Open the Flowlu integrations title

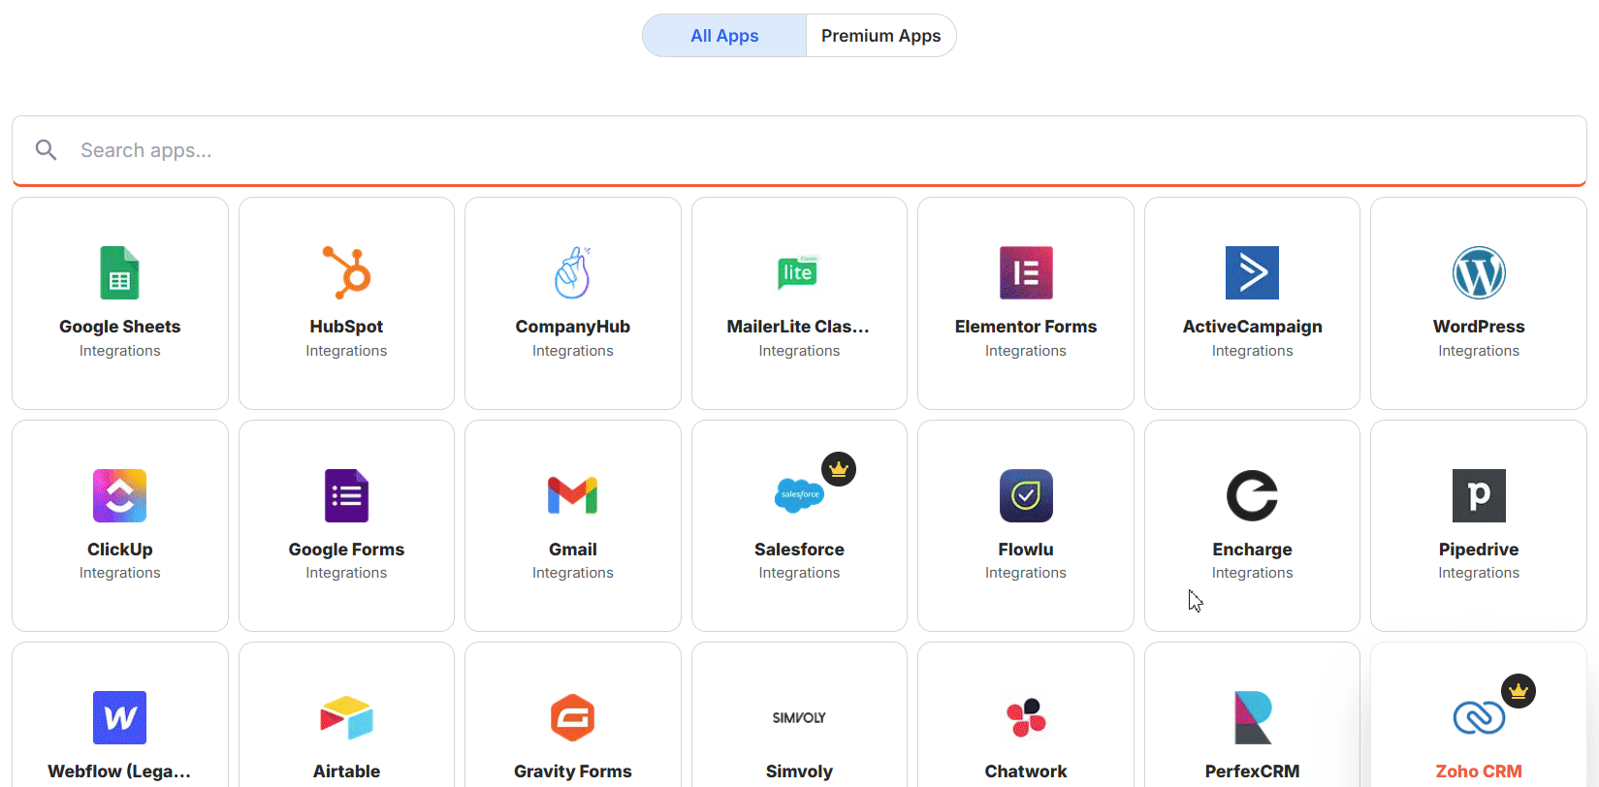click(1025, 550)
